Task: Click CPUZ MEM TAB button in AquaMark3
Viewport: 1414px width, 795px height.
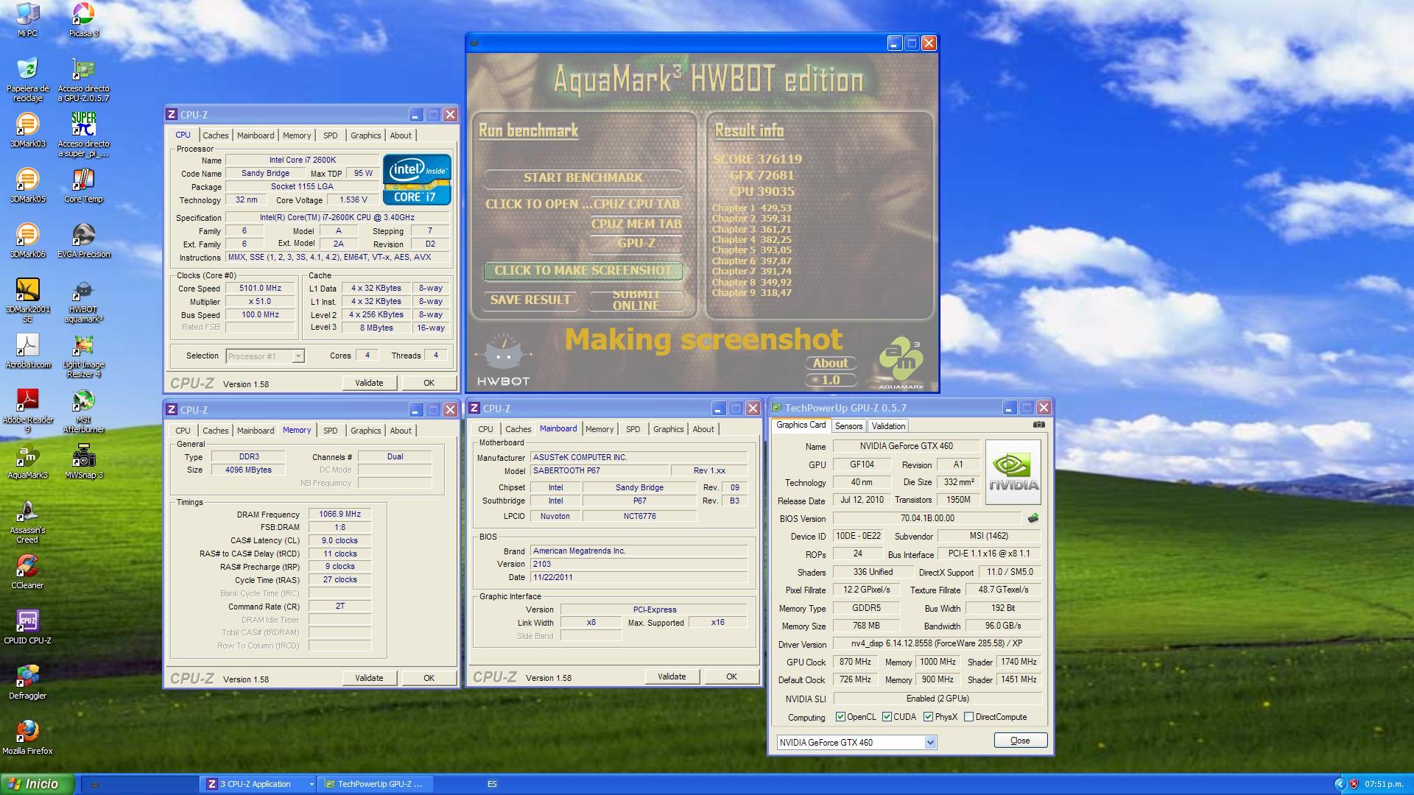Action: [x=636, y=224]
